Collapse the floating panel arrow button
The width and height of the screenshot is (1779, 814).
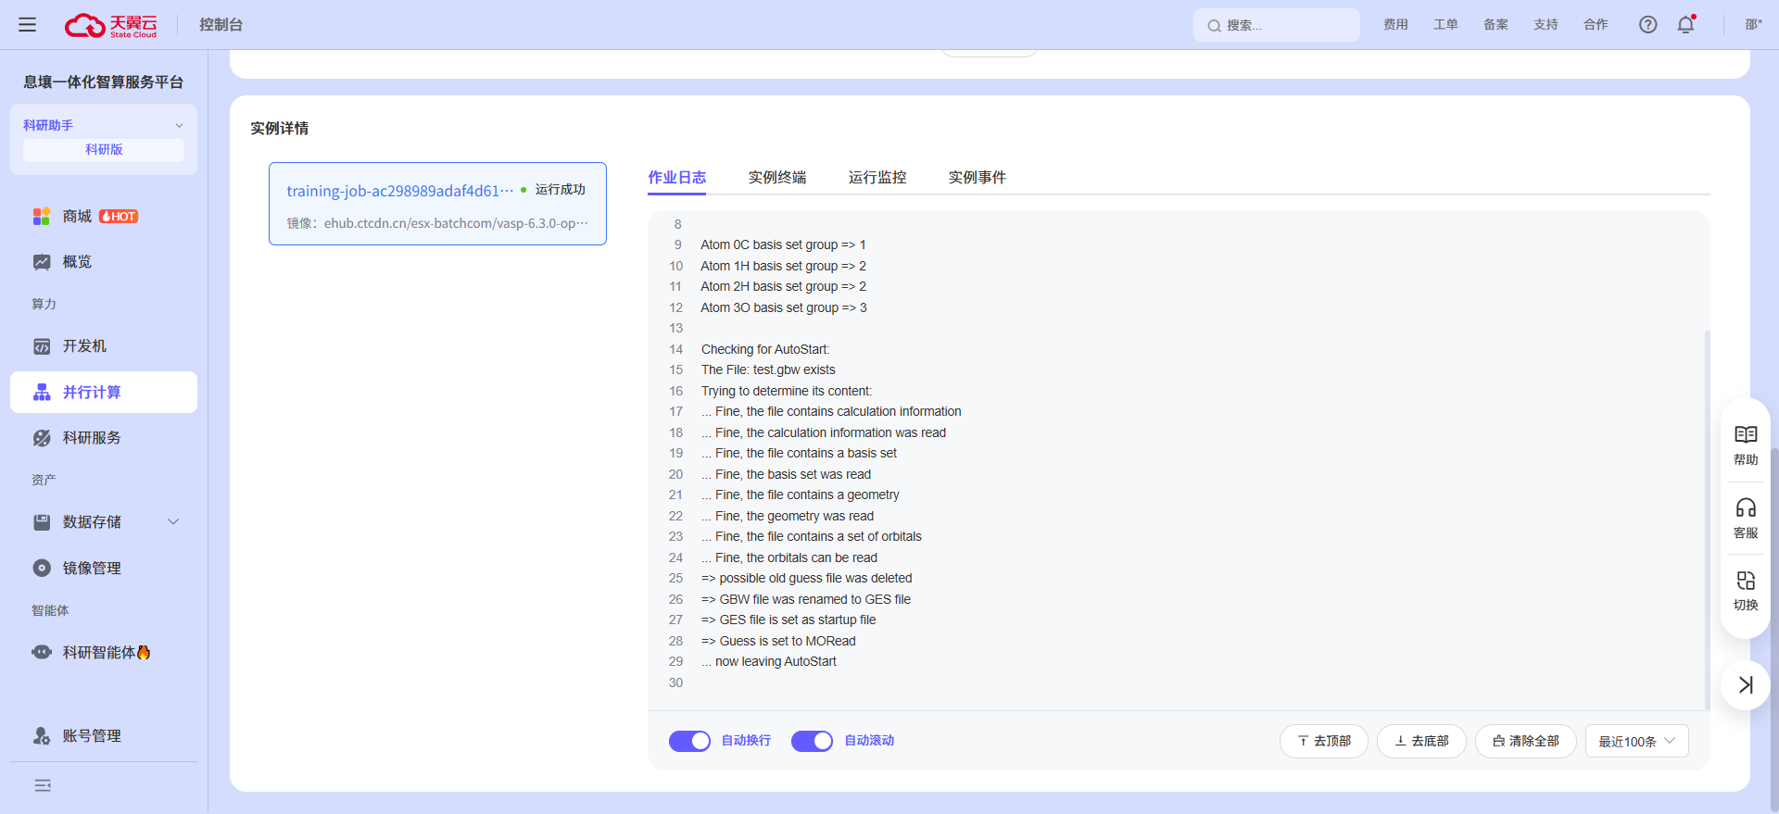coord(1746,685)
